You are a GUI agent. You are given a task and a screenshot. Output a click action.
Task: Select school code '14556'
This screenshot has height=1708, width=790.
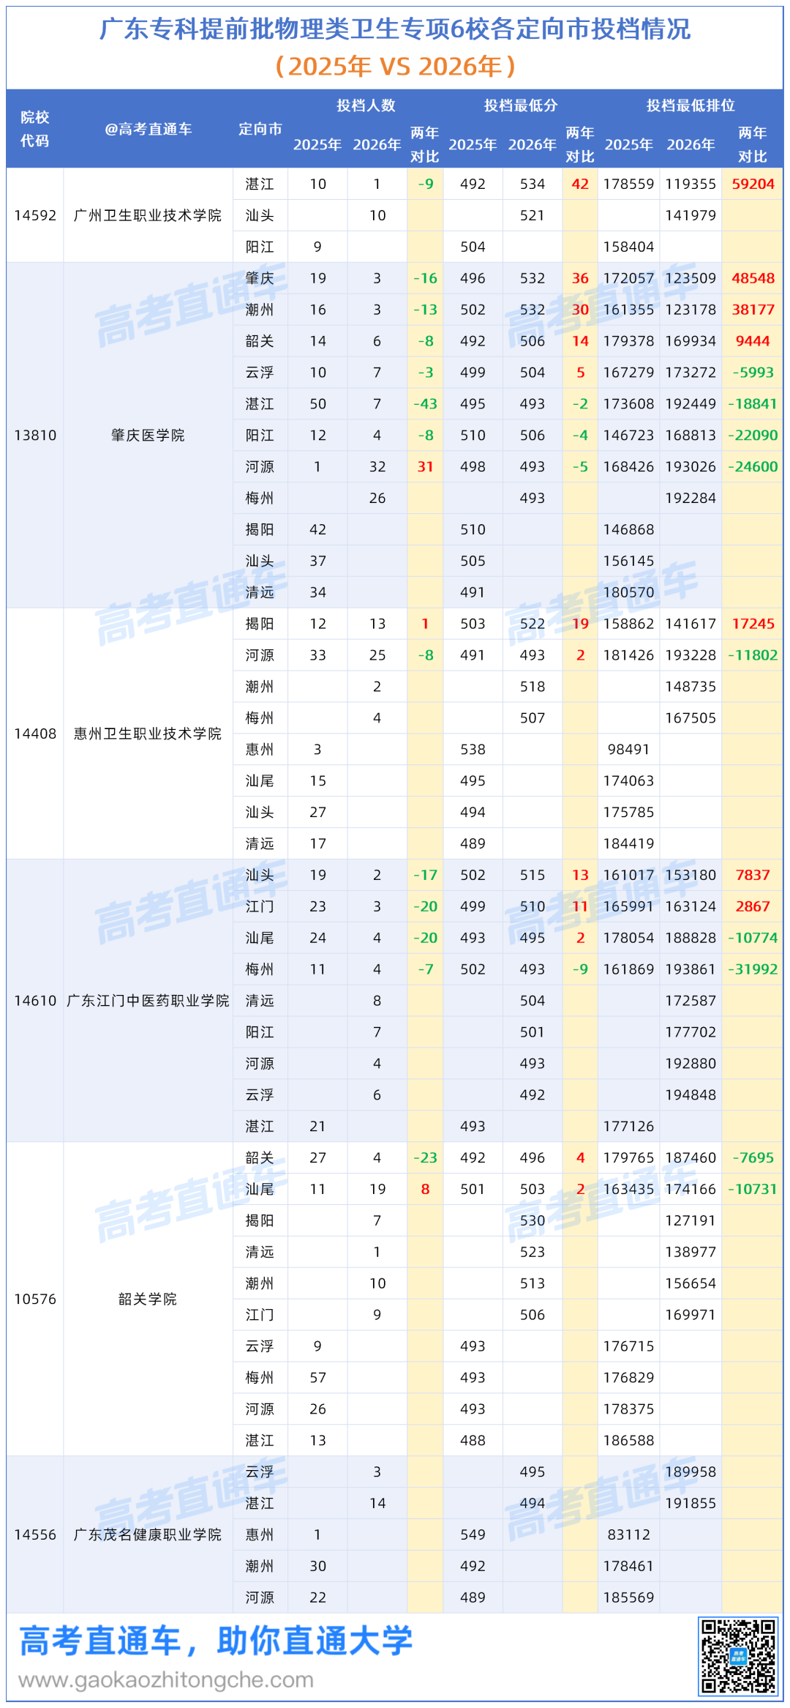[x=35, y=1534]
